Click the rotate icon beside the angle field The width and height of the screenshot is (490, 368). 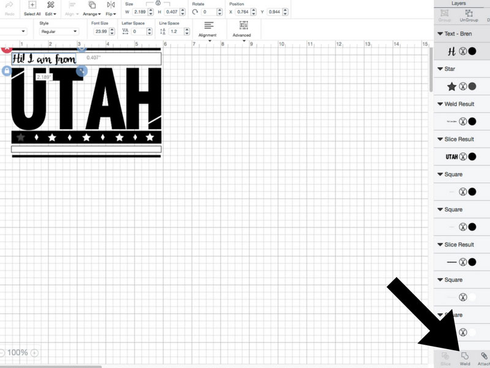(x=195, y=12)
